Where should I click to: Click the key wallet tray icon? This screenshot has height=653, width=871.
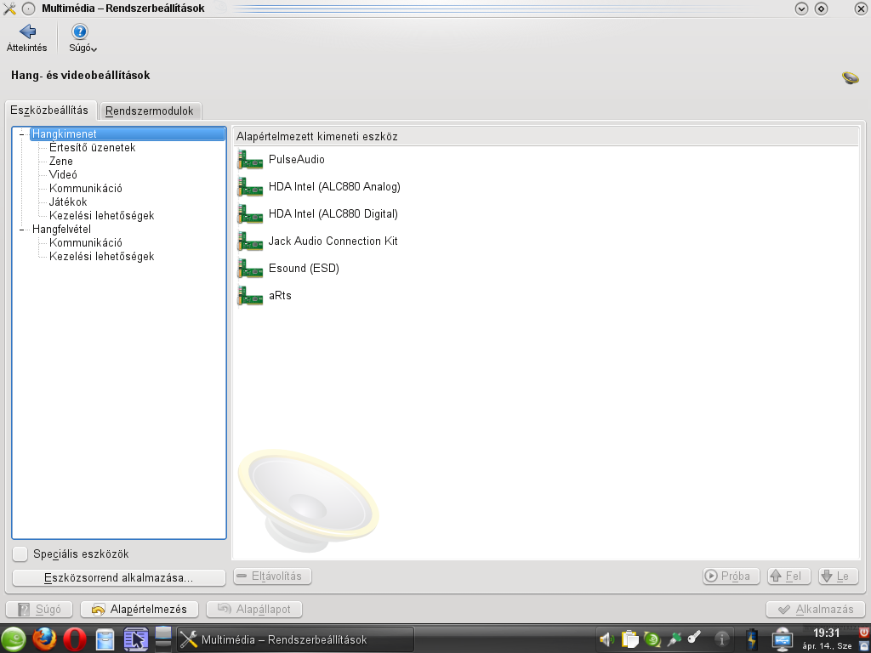(694, 639)
